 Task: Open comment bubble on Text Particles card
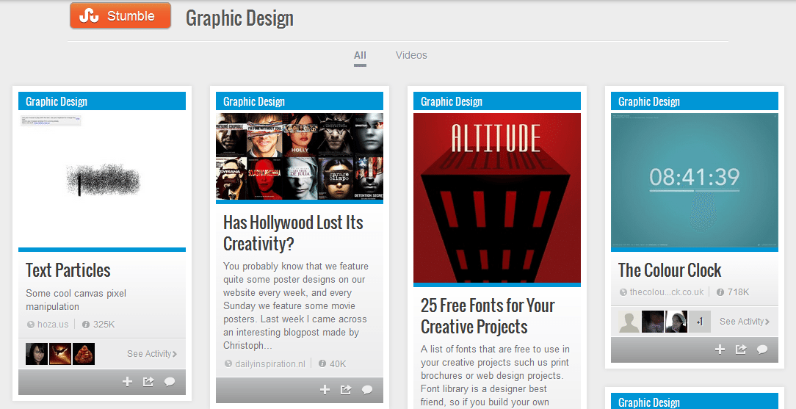170,382
